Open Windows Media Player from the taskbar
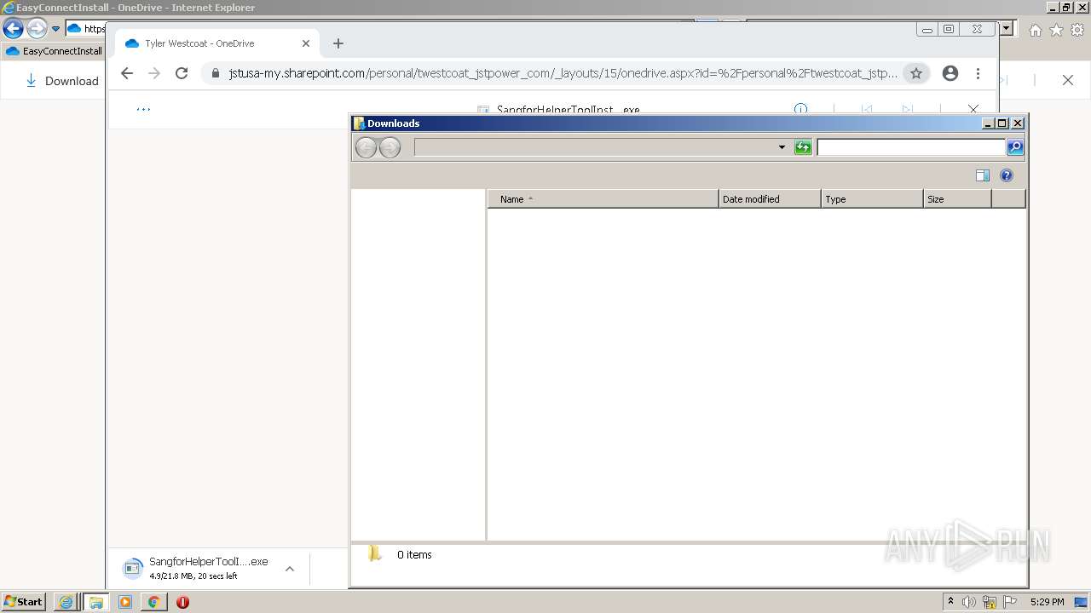The height and width of the screenshot is (613, 1091). (x=125, y=602)
